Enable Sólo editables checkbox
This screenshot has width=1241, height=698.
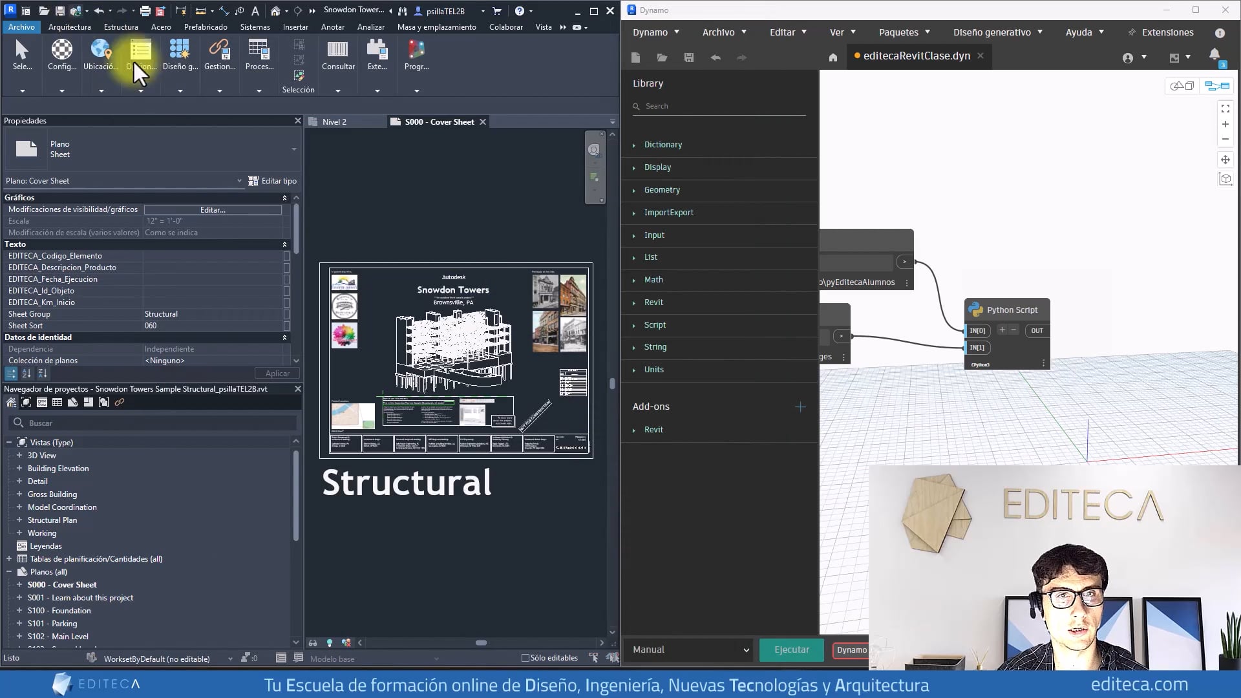(525, 658)
